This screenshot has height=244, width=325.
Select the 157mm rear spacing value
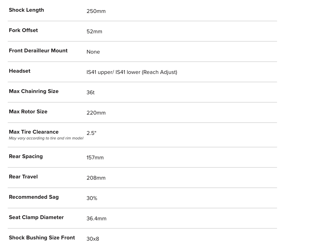tap(95, 158)
